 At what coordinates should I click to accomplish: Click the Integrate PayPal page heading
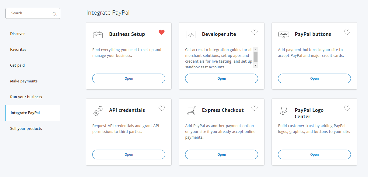pyautogui.click(x=108, y=13)
